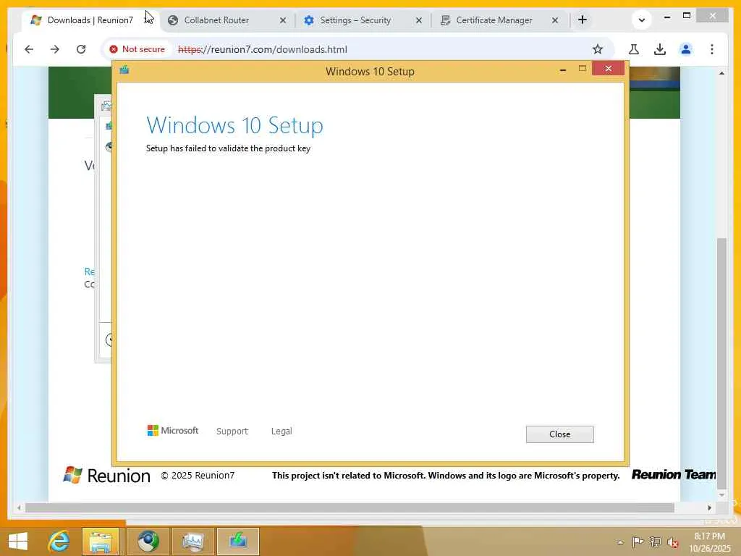Bookmark this page with star icon
The width and height of the screenshot is (741, 556).
pyautogui.click(x=597, y=49)
